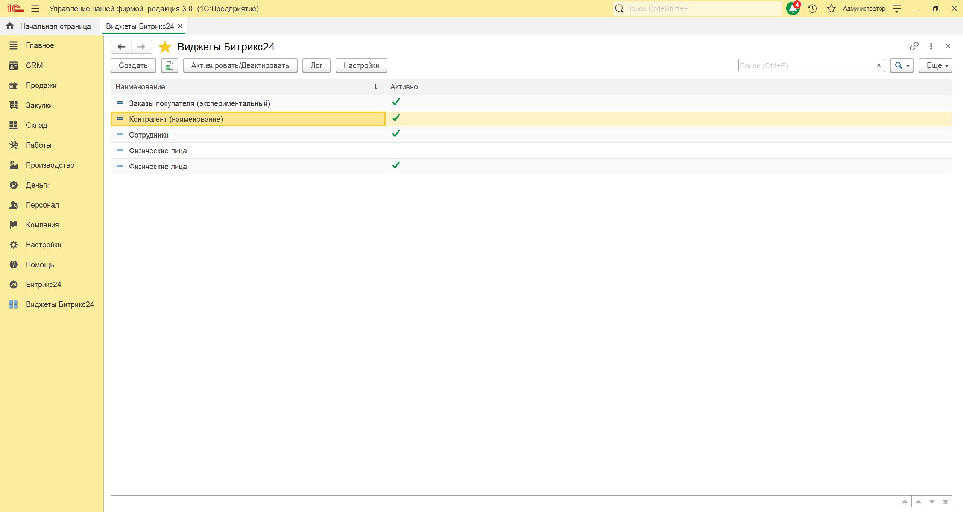The image size is (963, 512).
Task: Copy link via chain icon
Action: point(914,46)
